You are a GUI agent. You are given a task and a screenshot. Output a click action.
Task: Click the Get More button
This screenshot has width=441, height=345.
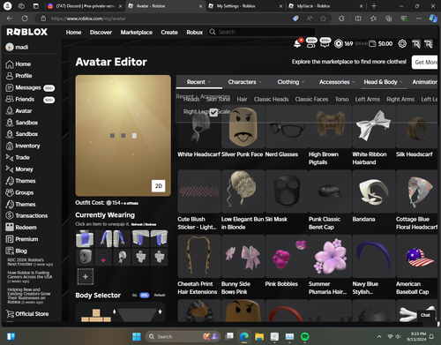(x=425, y=62)
